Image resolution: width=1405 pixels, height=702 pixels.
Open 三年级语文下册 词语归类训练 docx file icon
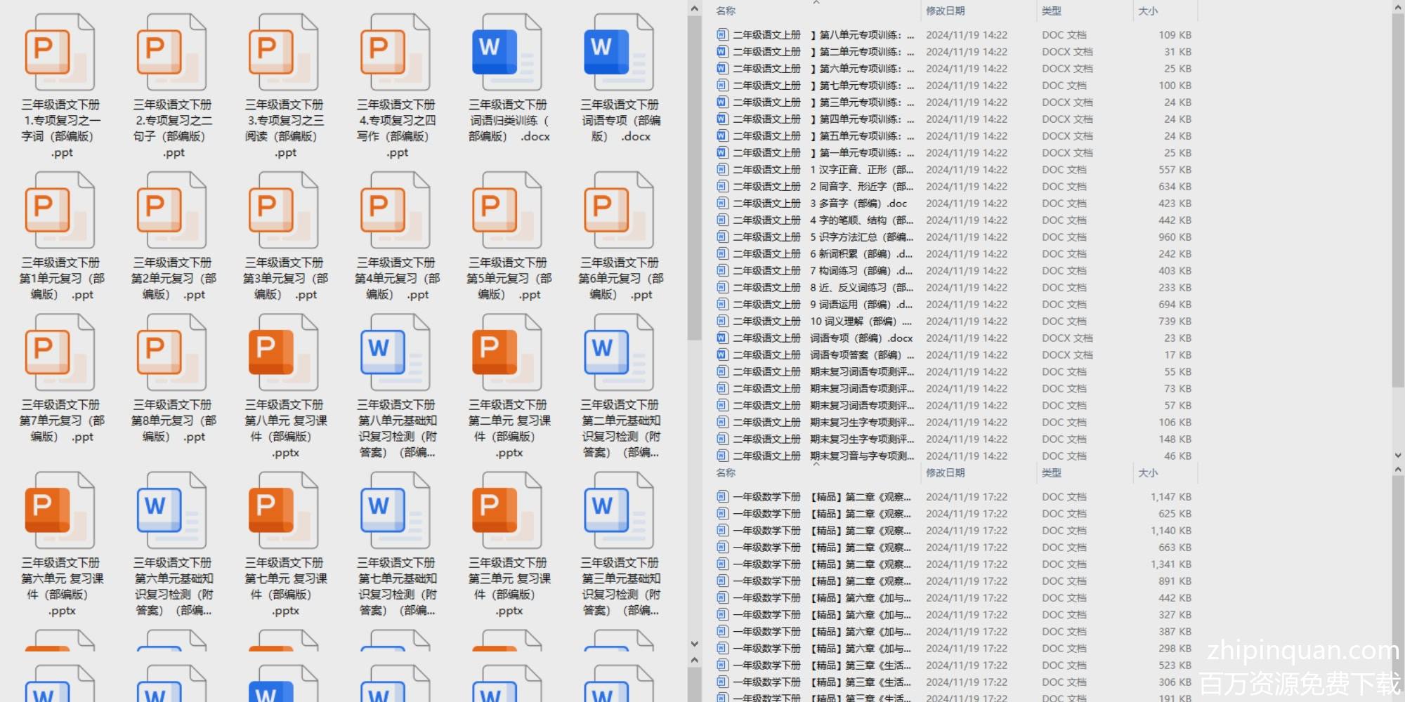point(507,53)
